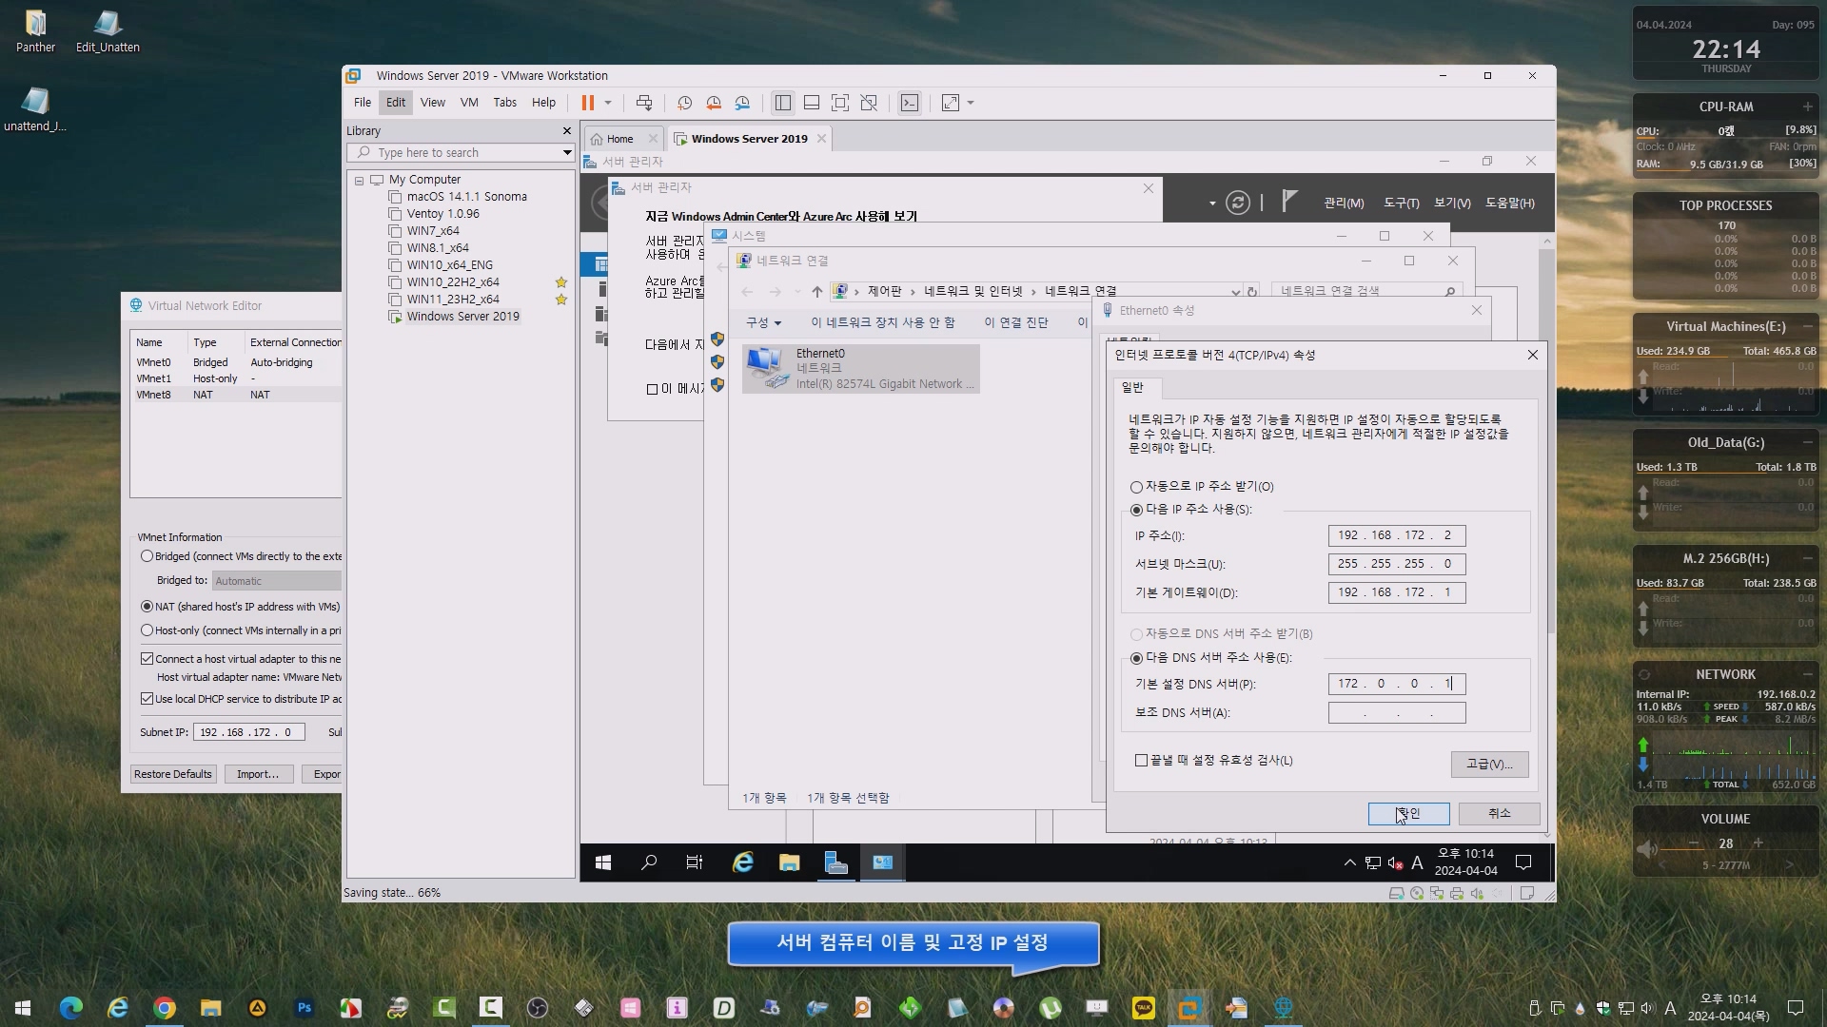Viewport: 1827px width, 1027px height.
Task: Select the use following IP address radio (다음 IP 주소 사용)
Action: [x=1136, y=510]
